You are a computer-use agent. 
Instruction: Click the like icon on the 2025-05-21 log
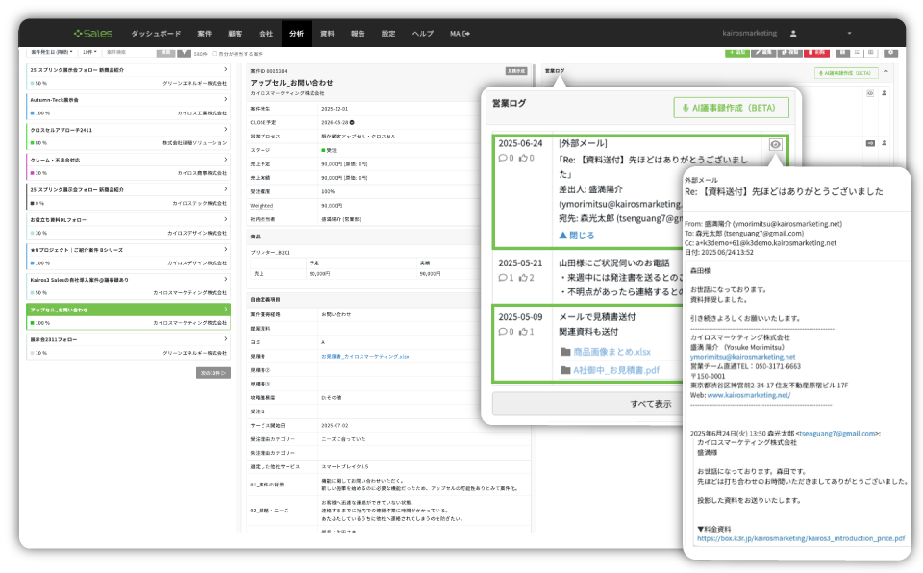point(525,278)
